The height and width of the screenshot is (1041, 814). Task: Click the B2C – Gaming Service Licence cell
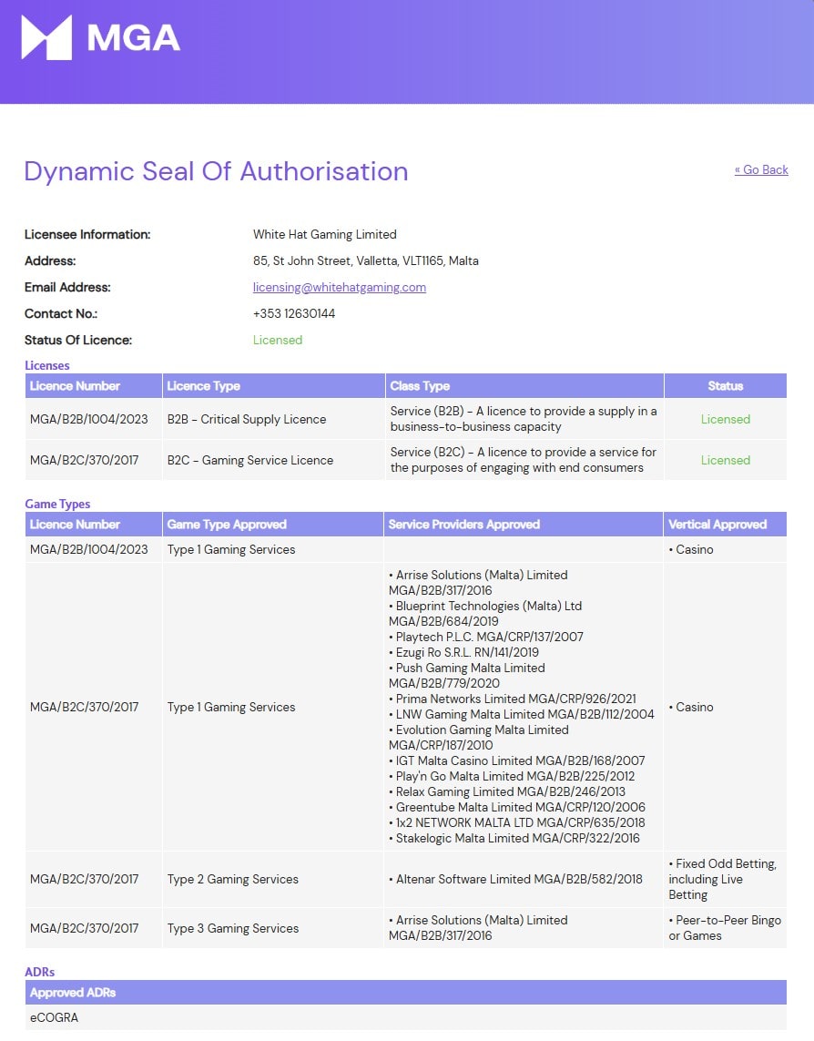[249, 460]
